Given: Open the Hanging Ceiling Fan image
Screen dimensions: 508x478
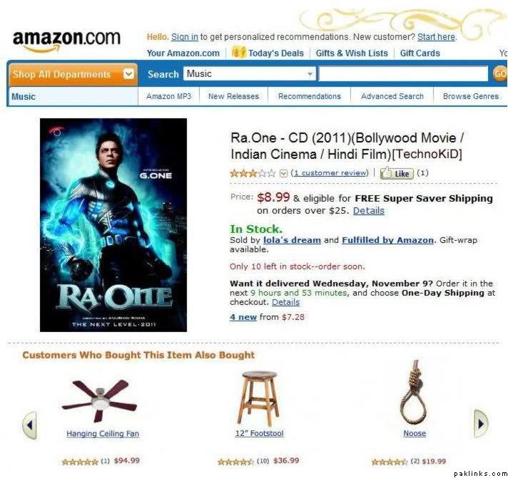Looking at the screenshot, I should click(x=100, y=400).
